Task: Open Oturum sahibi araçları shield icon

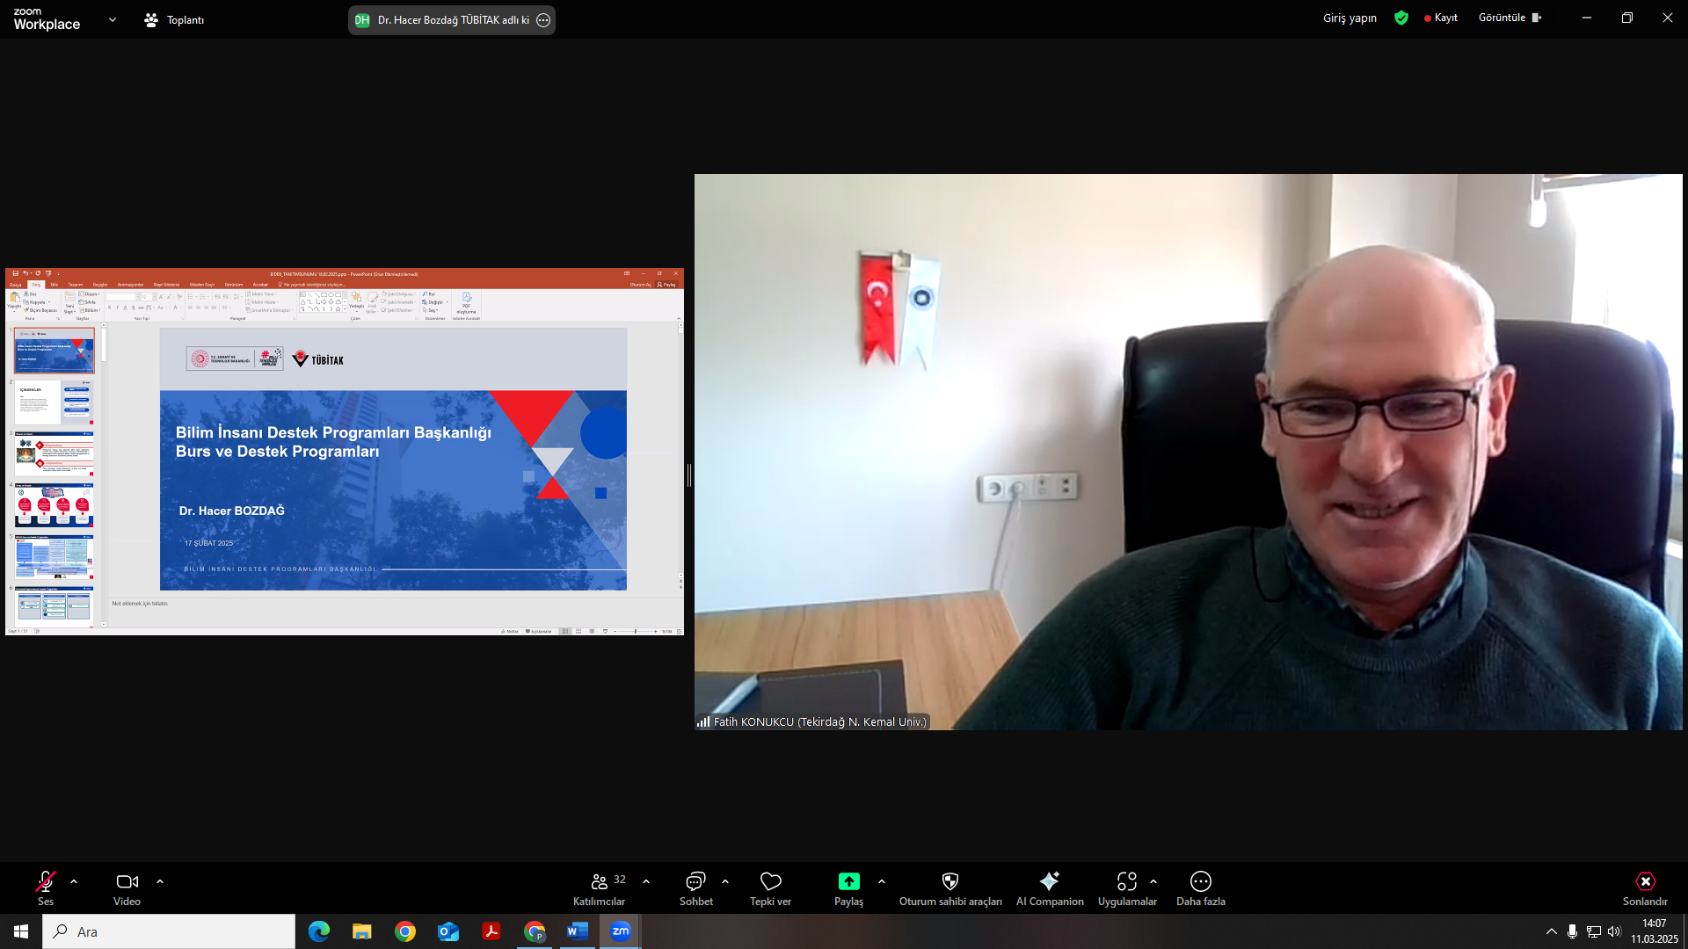Action: click(x=950, y=881)
